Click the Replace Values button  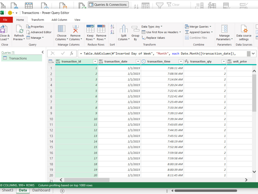pos(153,38)
